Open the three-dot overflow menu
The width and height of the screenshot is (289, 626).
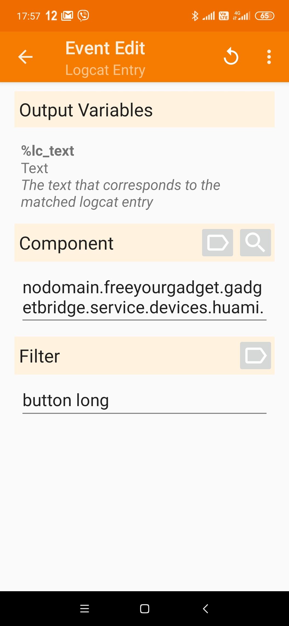(x=269, y=57)
